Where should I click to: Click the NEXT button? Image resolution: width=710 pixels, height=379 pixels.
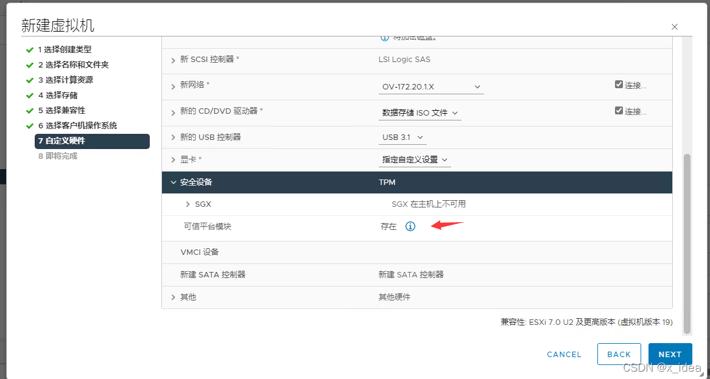[x=670, y=354]
